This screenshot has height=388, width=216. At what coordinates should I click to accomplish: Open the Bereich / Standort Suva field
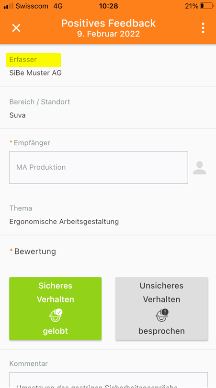pyautogui.click(x=108, y=108)
